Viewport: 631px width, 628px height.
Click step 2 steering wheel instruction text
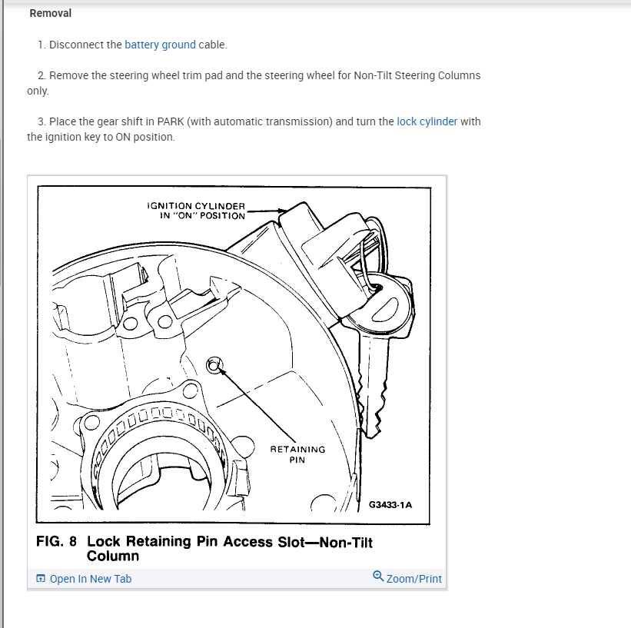click(x=254, y=83)
